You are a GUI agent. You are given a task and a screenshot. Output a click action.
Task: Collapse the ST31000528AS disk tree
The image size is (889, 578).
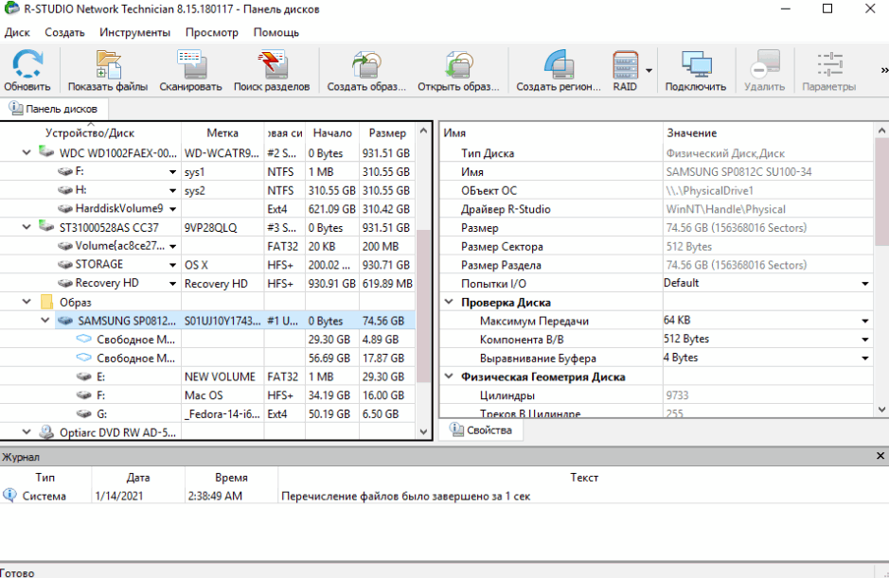pyautogui.click(x=27, y=227)
